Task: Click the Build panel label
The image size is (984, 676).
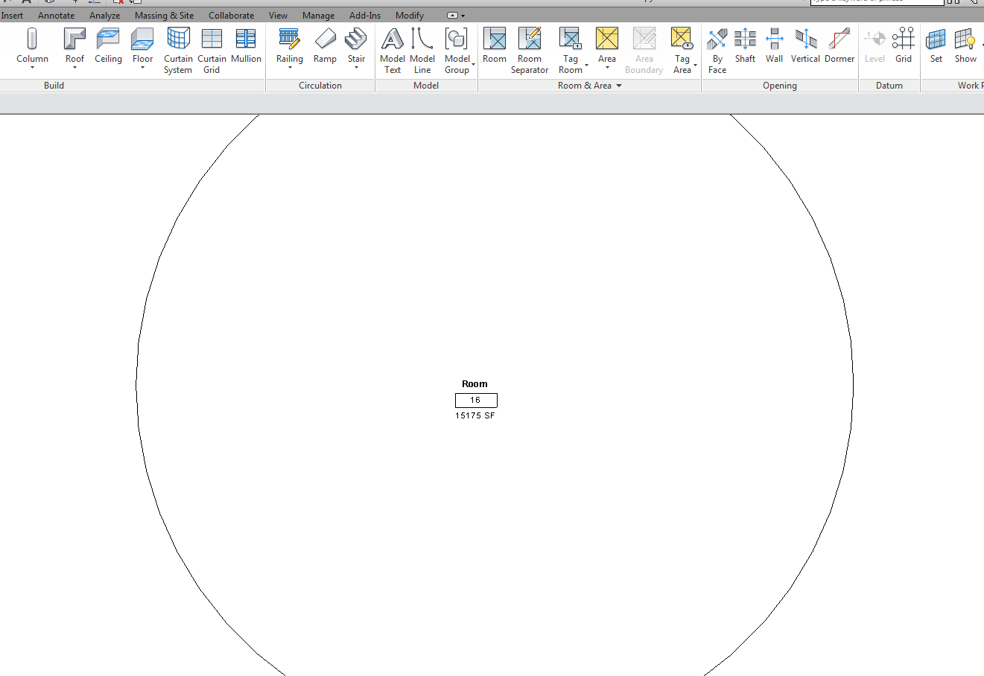Action: pos(54,86)
